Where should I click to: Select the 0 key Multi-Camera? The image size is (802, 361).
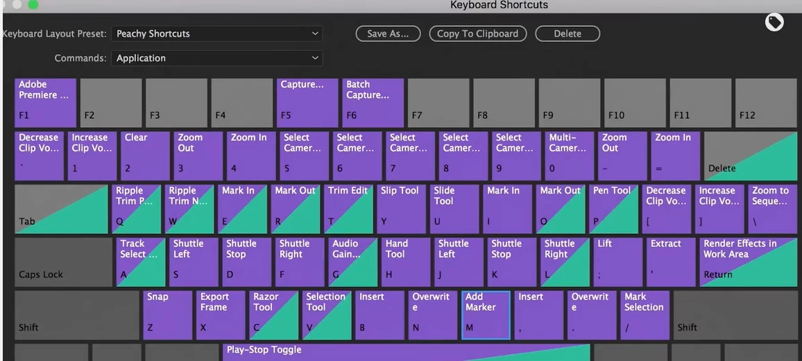tap(570, 156)
